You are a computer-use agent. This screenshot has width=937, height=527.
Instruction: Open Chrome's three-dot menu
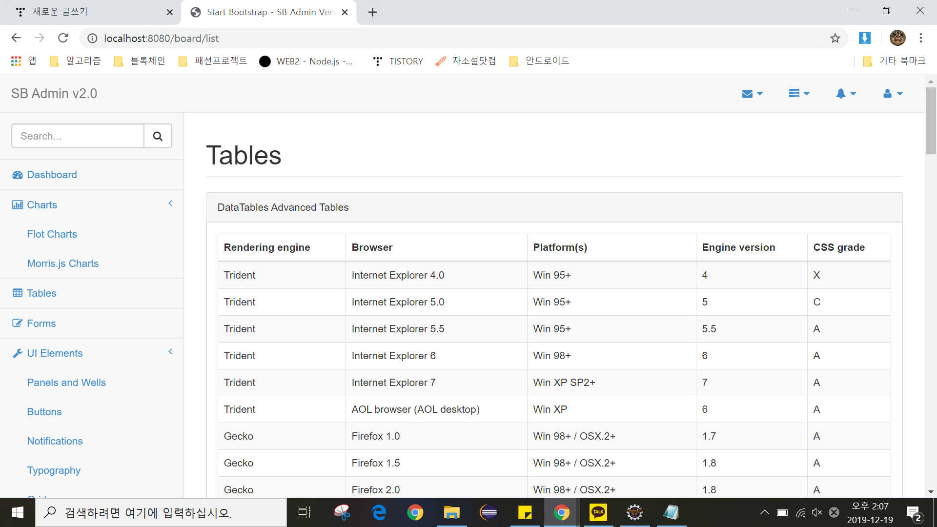[920, 38]
